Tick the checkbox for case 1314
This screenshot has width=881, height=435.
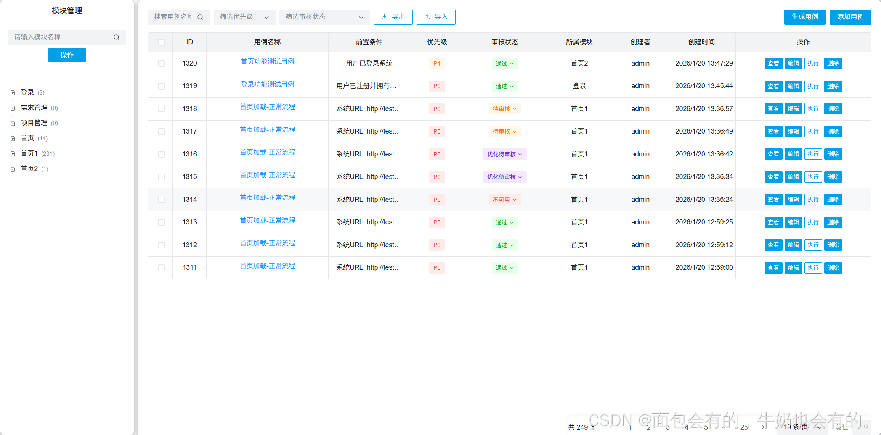[161, 200]
